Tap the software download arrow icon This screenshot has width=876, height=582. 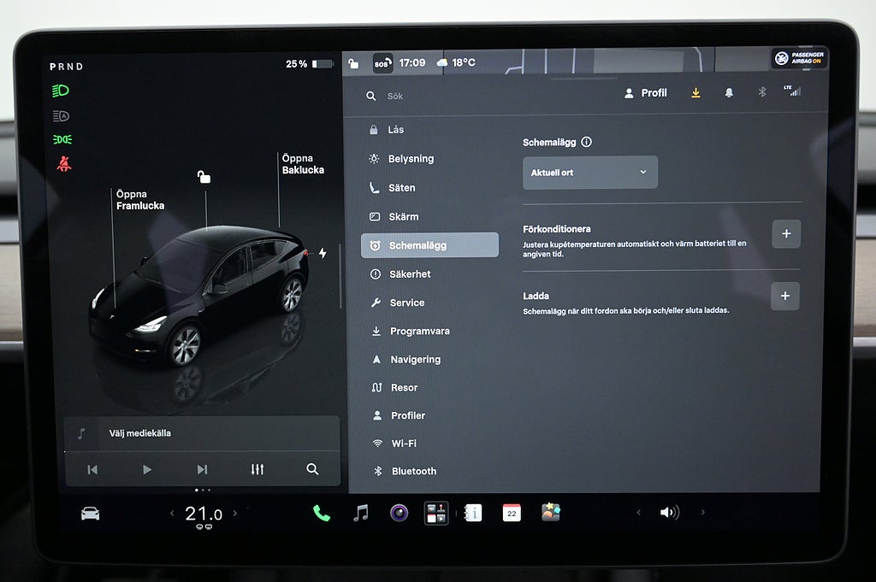coord(695,92)
